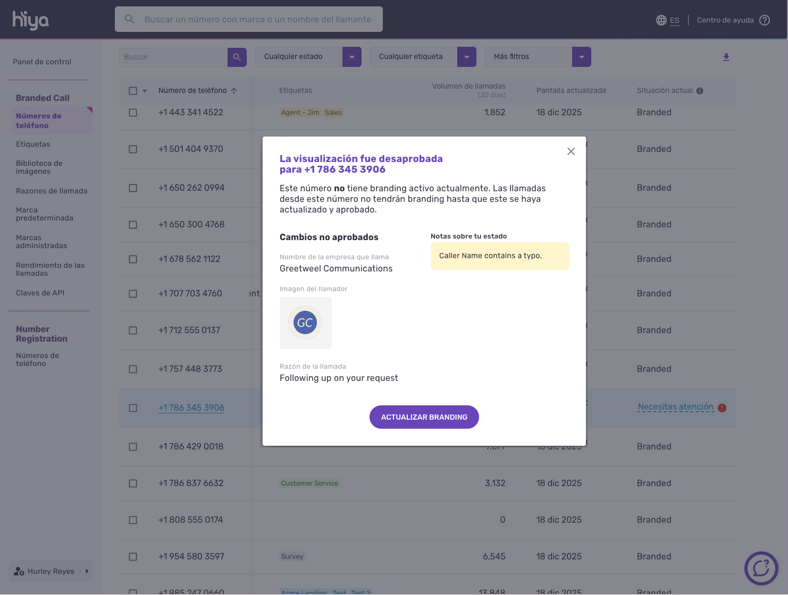Click the info icon beside Situación actual

pos(700,91)
